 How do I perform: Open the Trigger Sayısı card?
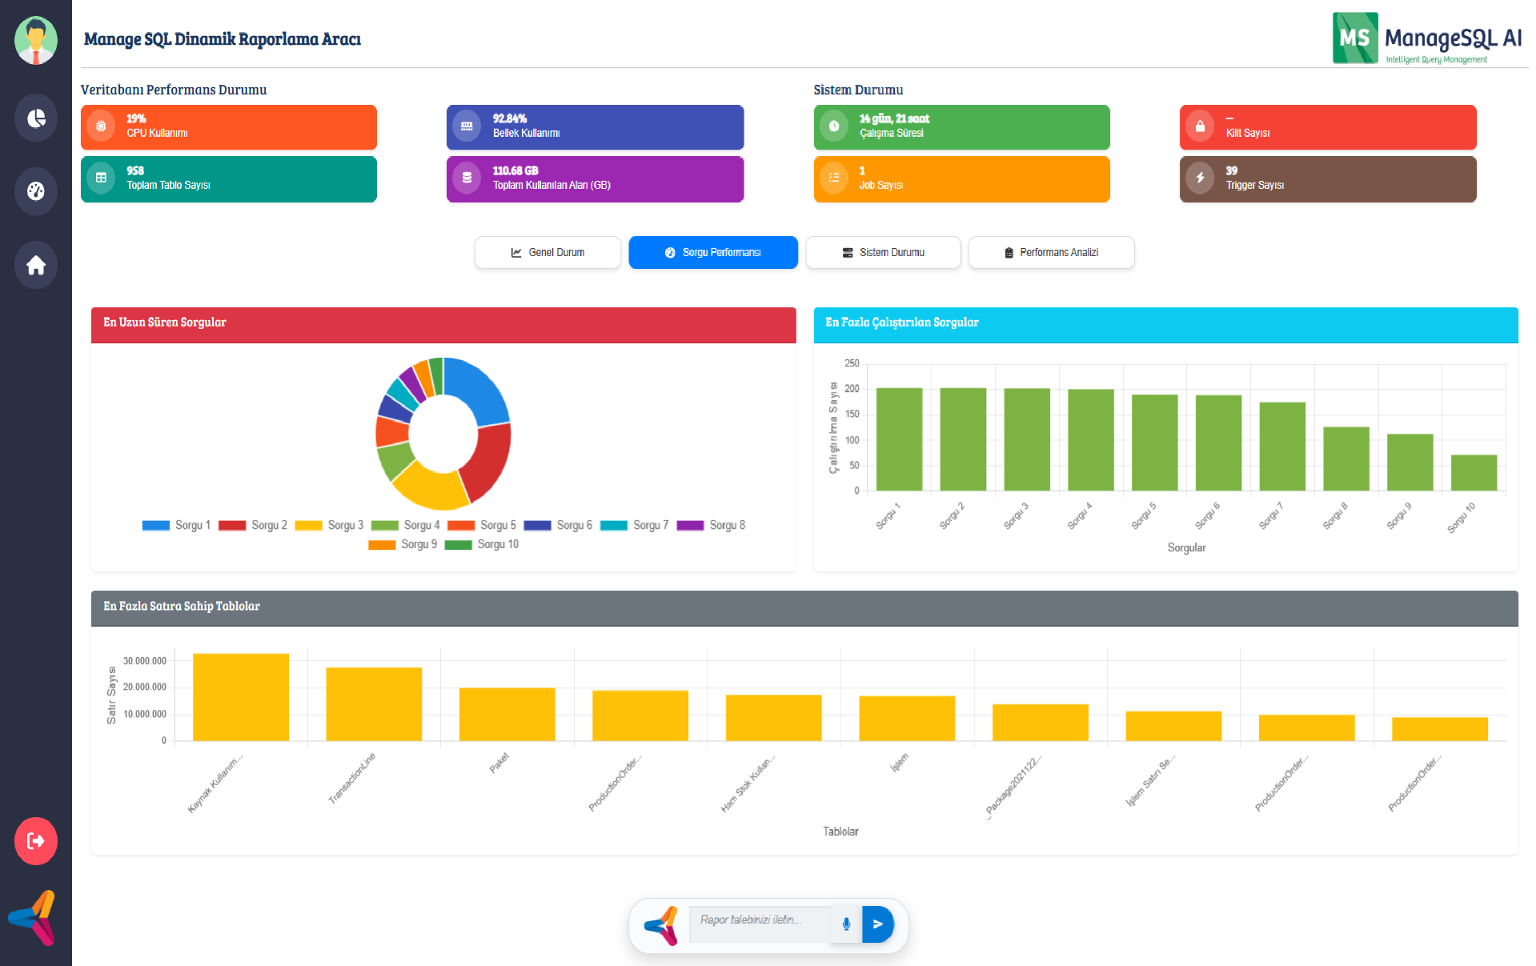(1328, 179)
